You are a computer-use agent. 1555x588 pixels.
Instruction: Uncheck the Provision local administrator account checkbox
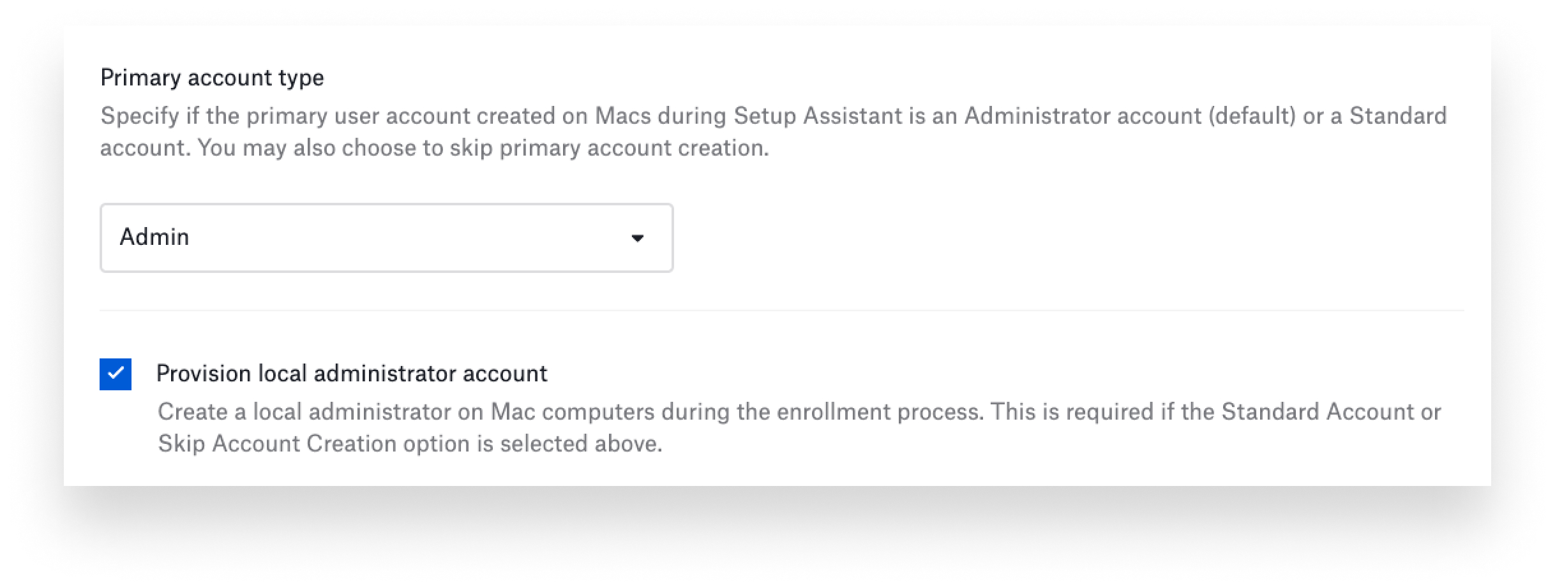tap(116, 374)
